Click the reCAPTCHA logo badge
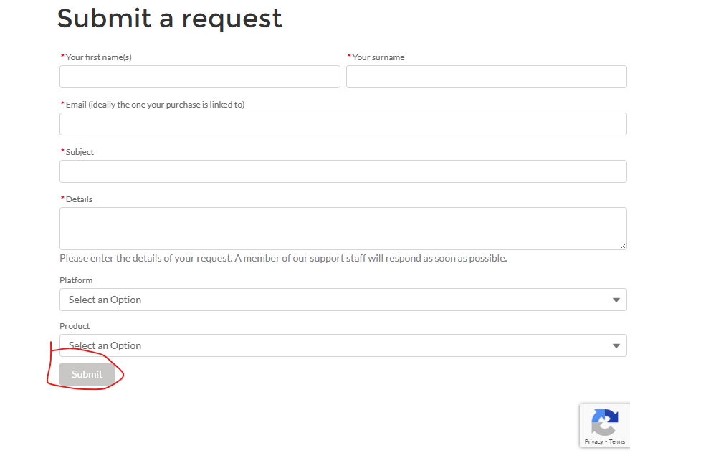Image resolution: width=711 pixels, height=463 pixels. (x=604, y=422)
